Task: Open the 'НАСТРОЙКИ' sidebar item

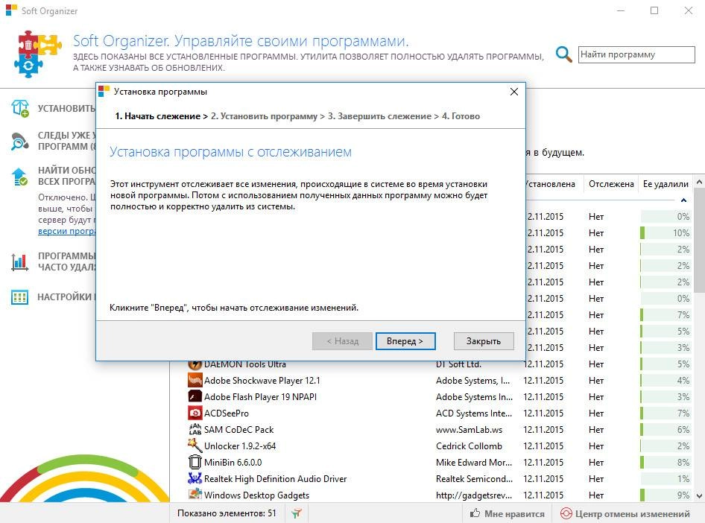Action: click(66, 297)
